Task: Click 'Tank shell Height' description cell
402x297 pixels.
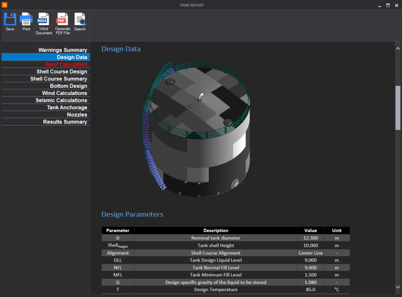Action: (216, 245)
